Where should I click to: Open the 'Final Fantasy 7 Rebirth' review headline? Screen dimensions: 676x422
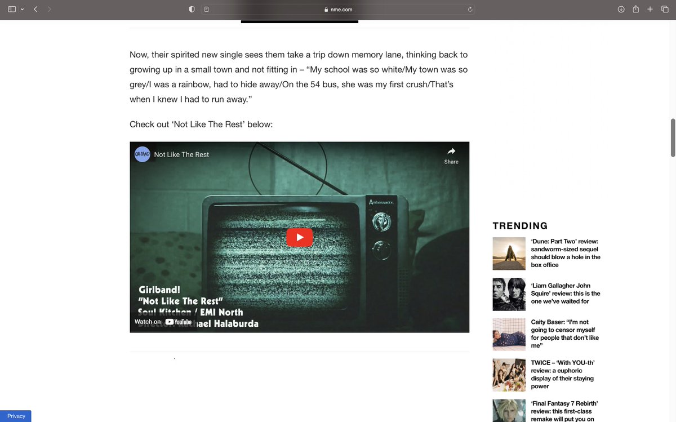click(564, 411)
